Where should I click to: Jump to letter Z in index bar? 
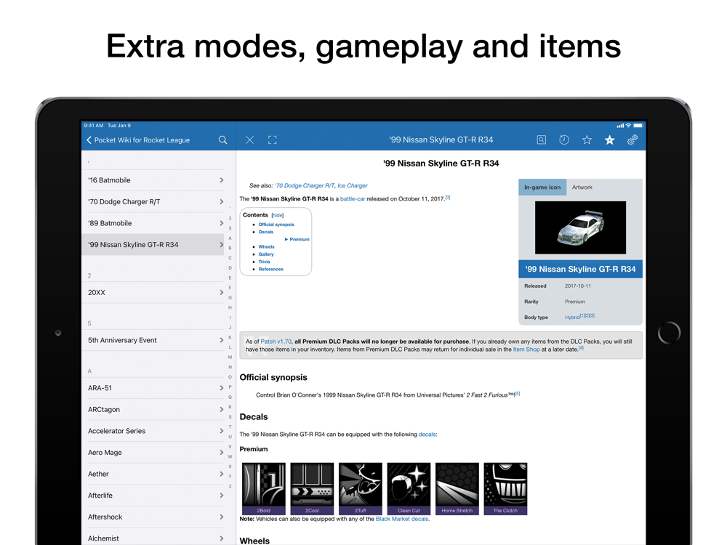tap(230, 486)
